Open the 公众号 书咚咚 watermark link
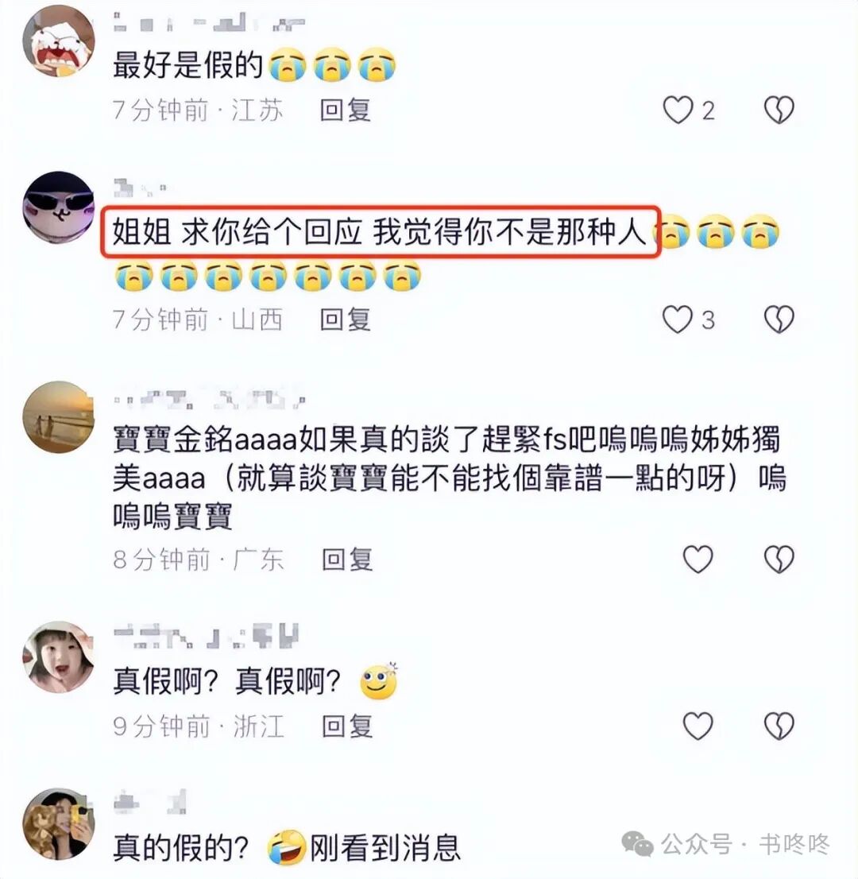This screenshot has width=858, height=879. 725,843
